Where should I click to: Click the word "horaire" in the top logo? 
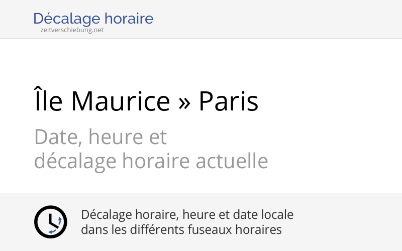[130, 19]
